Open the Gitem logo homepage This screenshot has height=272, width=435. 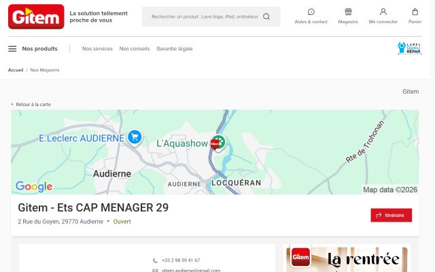pos(36,16)
